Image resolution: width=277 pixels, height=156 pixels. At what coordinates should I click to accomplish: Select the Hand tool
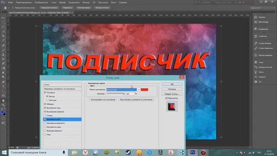3,101
